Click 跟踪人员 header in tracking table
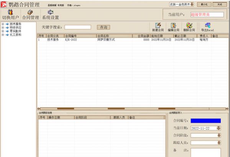 coord(119,117)
